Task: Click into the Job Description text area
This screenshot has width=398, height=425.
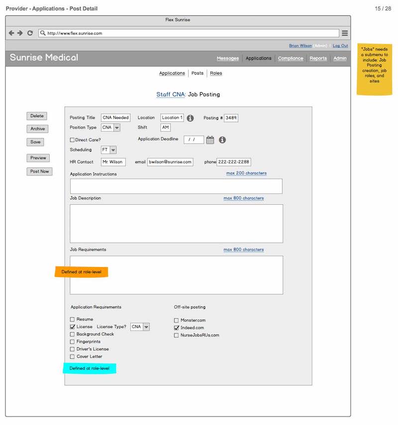Action: pos(177,224)
